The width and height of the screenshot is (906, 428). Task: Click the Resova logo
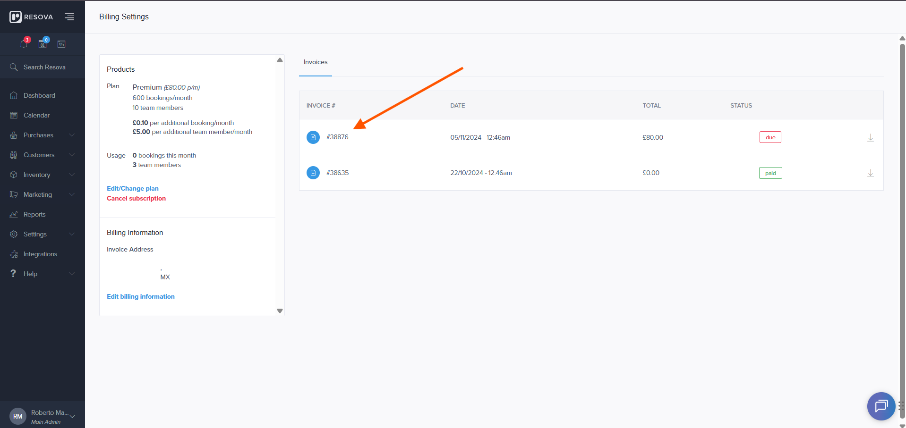(x=31, y=17)
